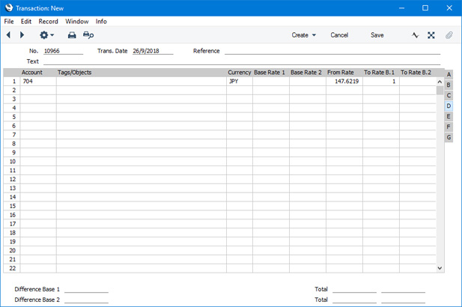Click the first upper Total field
The height and width of the screenshot is (307, 462).
(x=354, y=289)
